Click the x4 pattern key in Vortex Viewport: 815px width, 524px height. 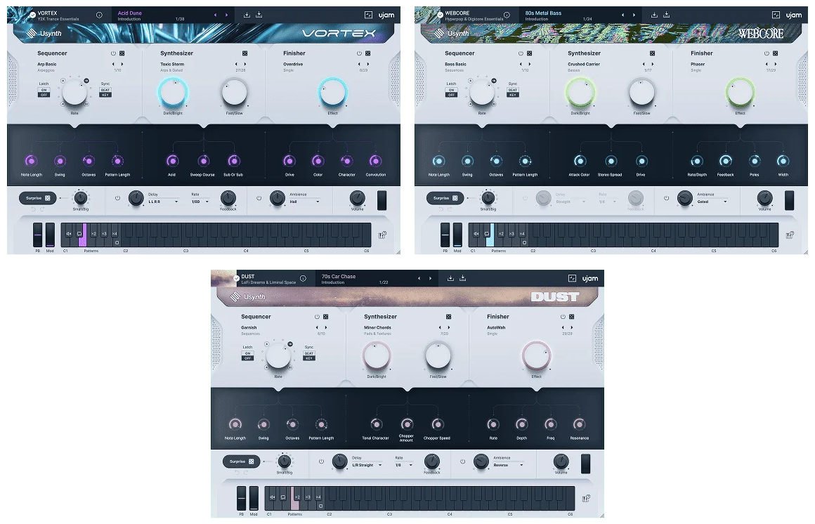[115, 234]
